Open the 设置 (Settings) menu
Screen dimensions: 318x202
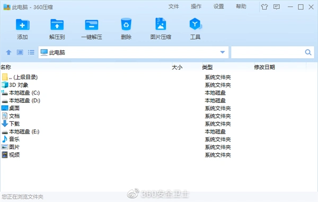coord(218,6)
